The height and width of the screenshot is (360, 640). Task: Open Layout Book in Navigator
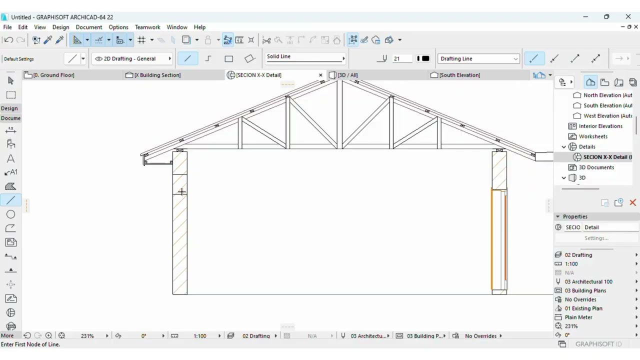pos(619,82)
